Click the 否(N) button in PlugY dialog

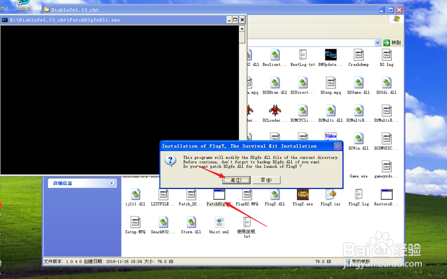point(266,180)
